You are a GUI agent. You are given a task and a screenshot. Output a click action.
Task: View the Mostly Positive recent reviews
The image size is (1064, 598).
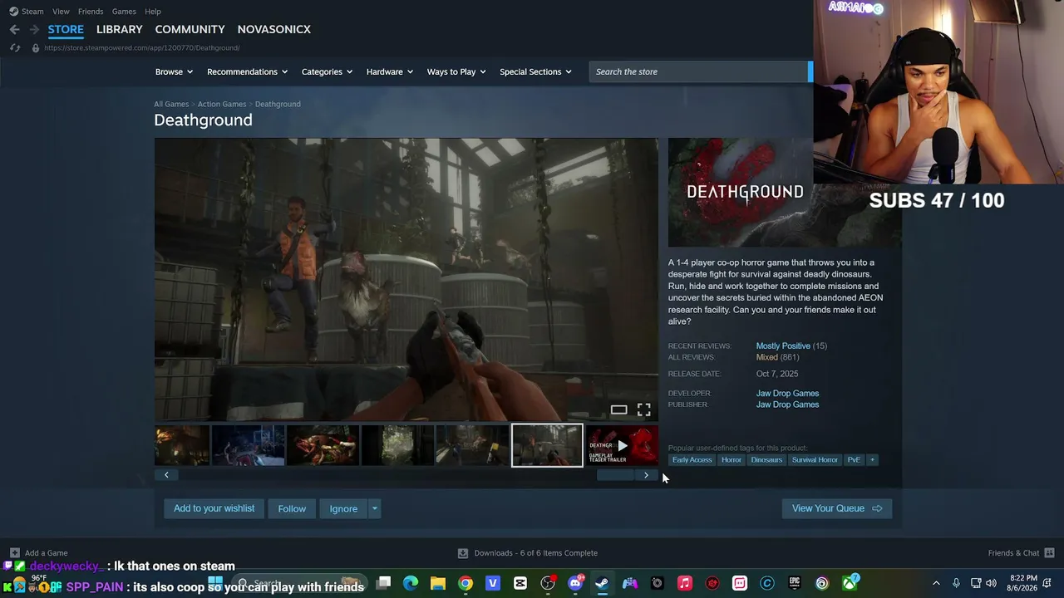[x=783, y=346]
